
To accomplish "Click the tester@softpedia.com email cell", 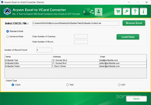I will 123,66.
